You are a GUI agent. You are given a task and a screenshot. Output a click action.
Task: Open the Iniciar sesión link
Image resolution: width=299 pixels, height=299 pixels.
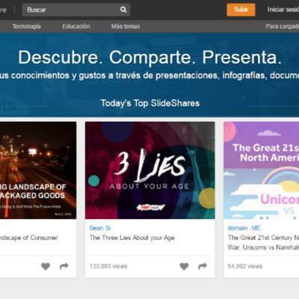pos(283,10)
